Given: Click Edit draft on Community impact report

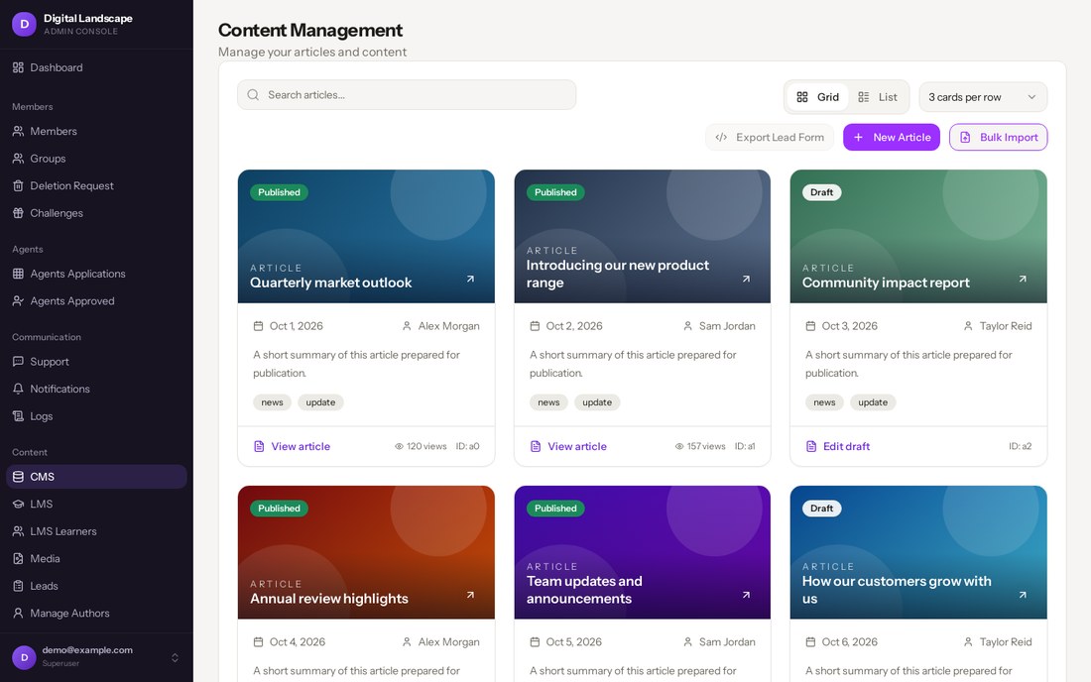Looking at the screenshot, I should coord(838,446).
